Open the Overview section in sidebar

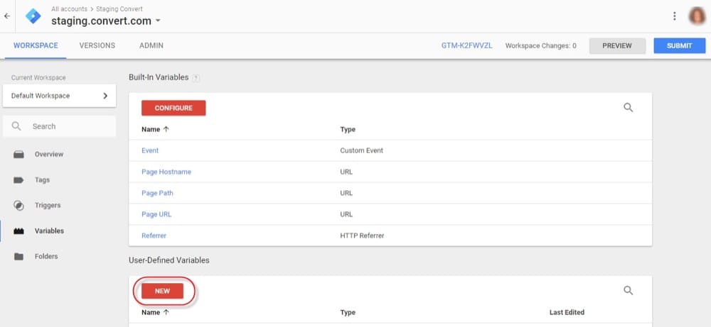48,154
